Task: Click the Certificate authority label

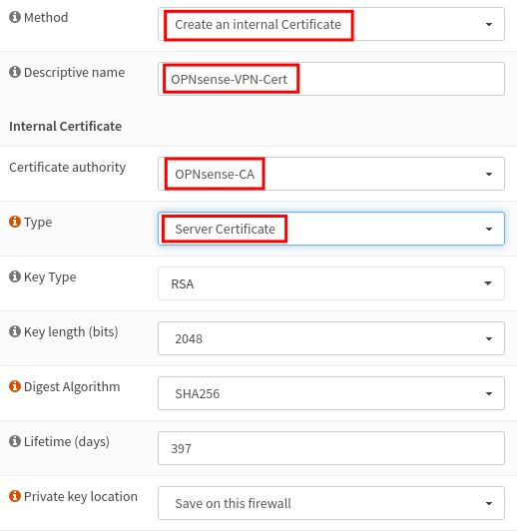Action: tap(68, 168)
